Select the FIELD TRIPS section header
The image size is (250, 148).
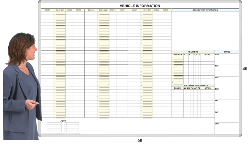(193, 52)
